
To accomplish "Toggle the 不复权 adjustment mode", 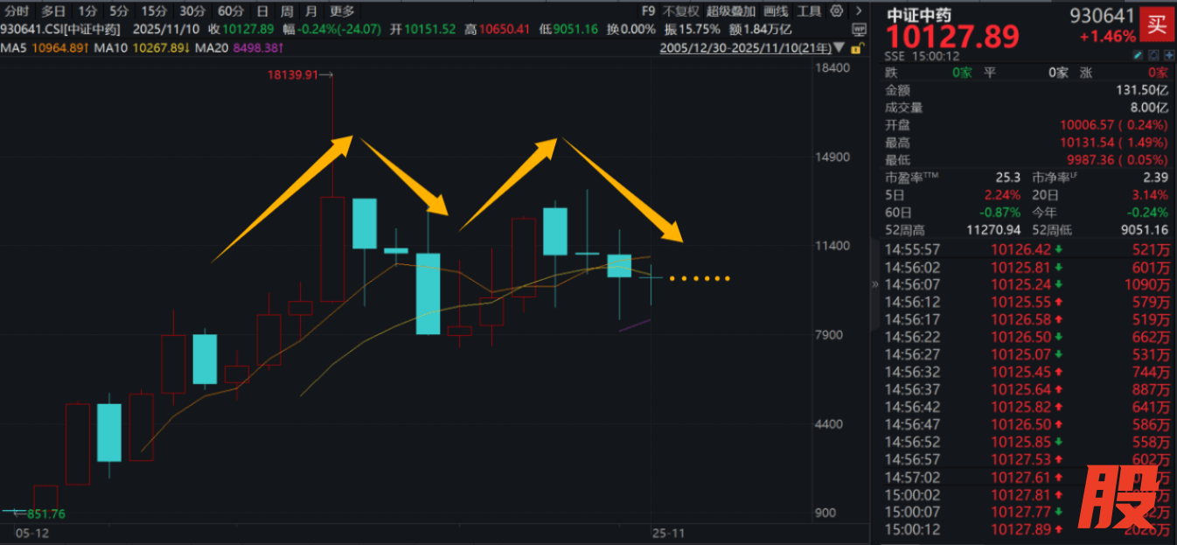I will tap(681, 11).
